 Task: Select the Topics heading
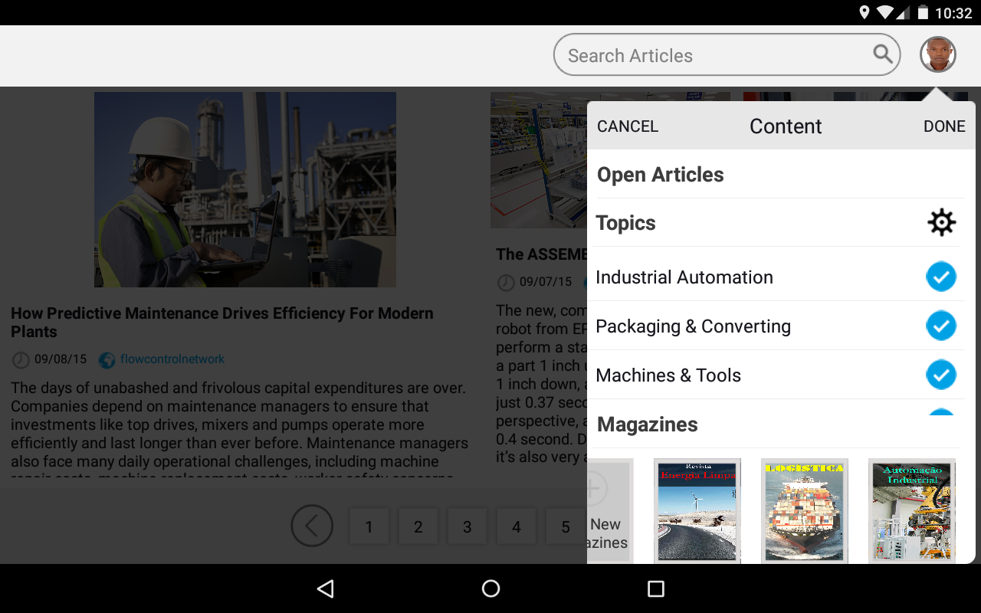coord(625,223)
